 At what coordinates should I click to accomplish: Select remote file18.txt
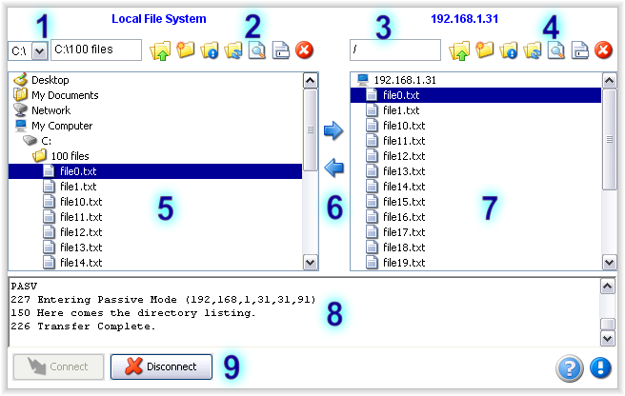tap(404, 247)
